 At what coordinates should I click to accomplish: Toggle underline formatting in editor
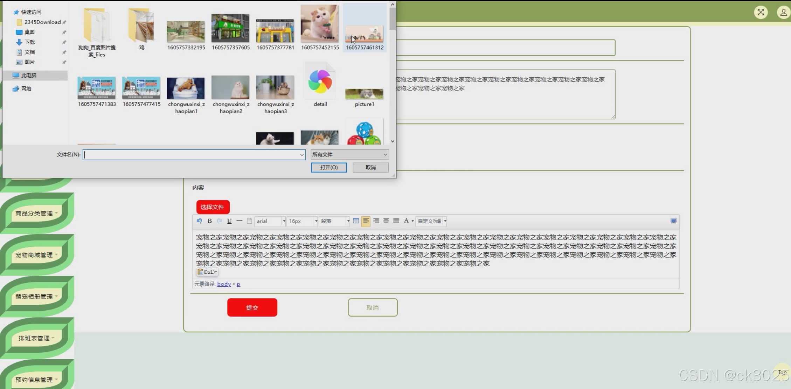click(229, 221)
